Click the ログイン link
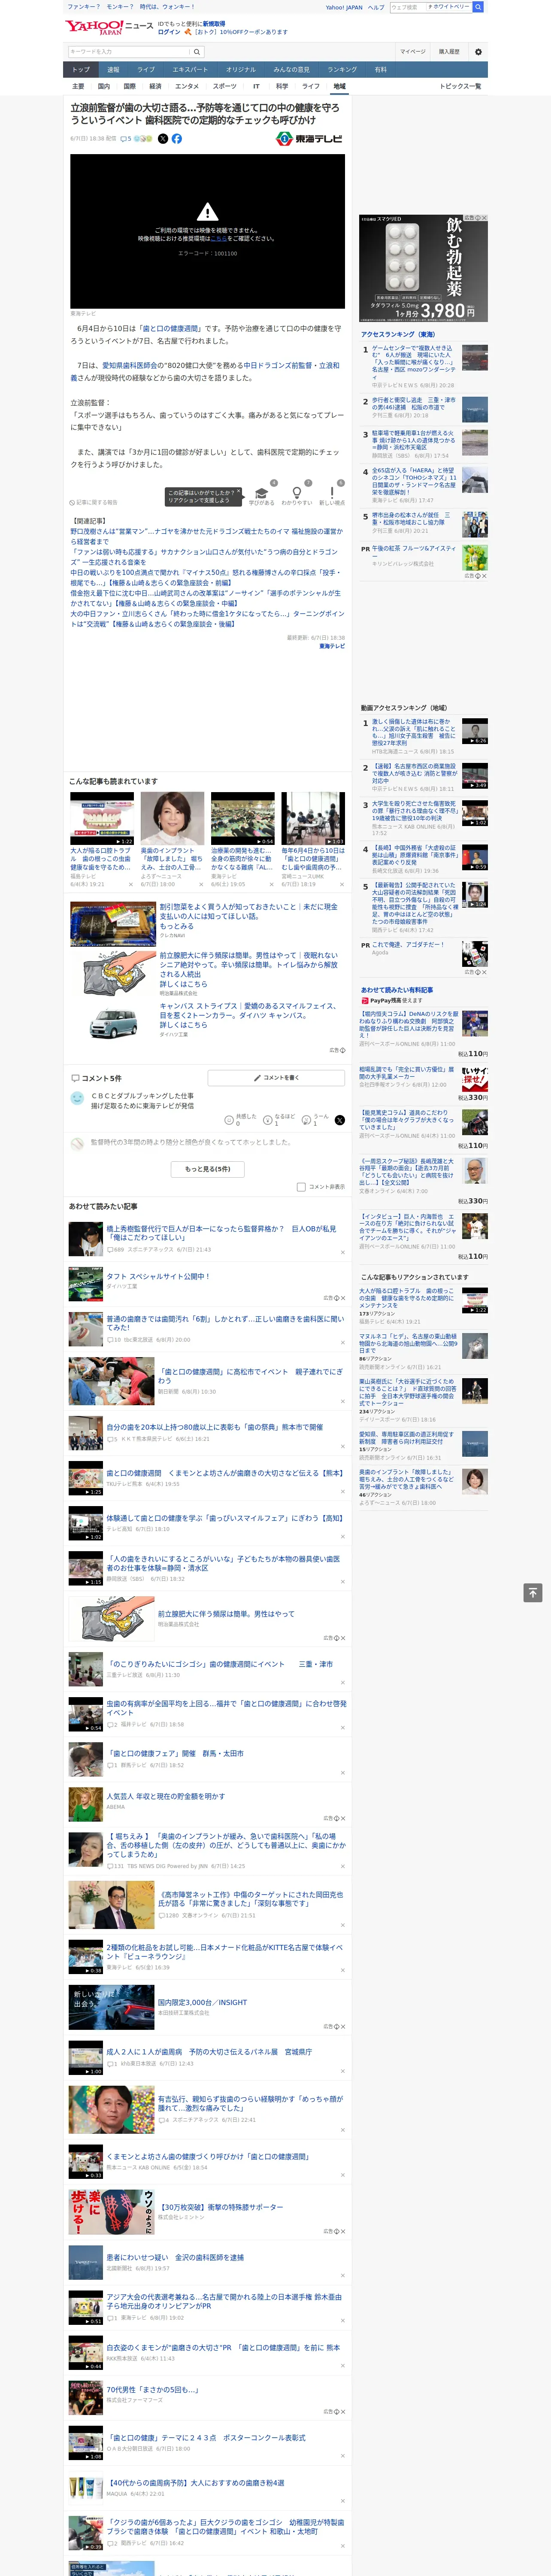Viewport: 551px width, 2576px height. 169,32
